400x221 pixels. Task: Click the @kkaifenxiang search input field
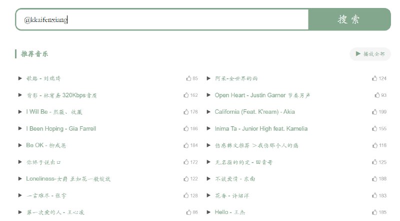point(162,19)
